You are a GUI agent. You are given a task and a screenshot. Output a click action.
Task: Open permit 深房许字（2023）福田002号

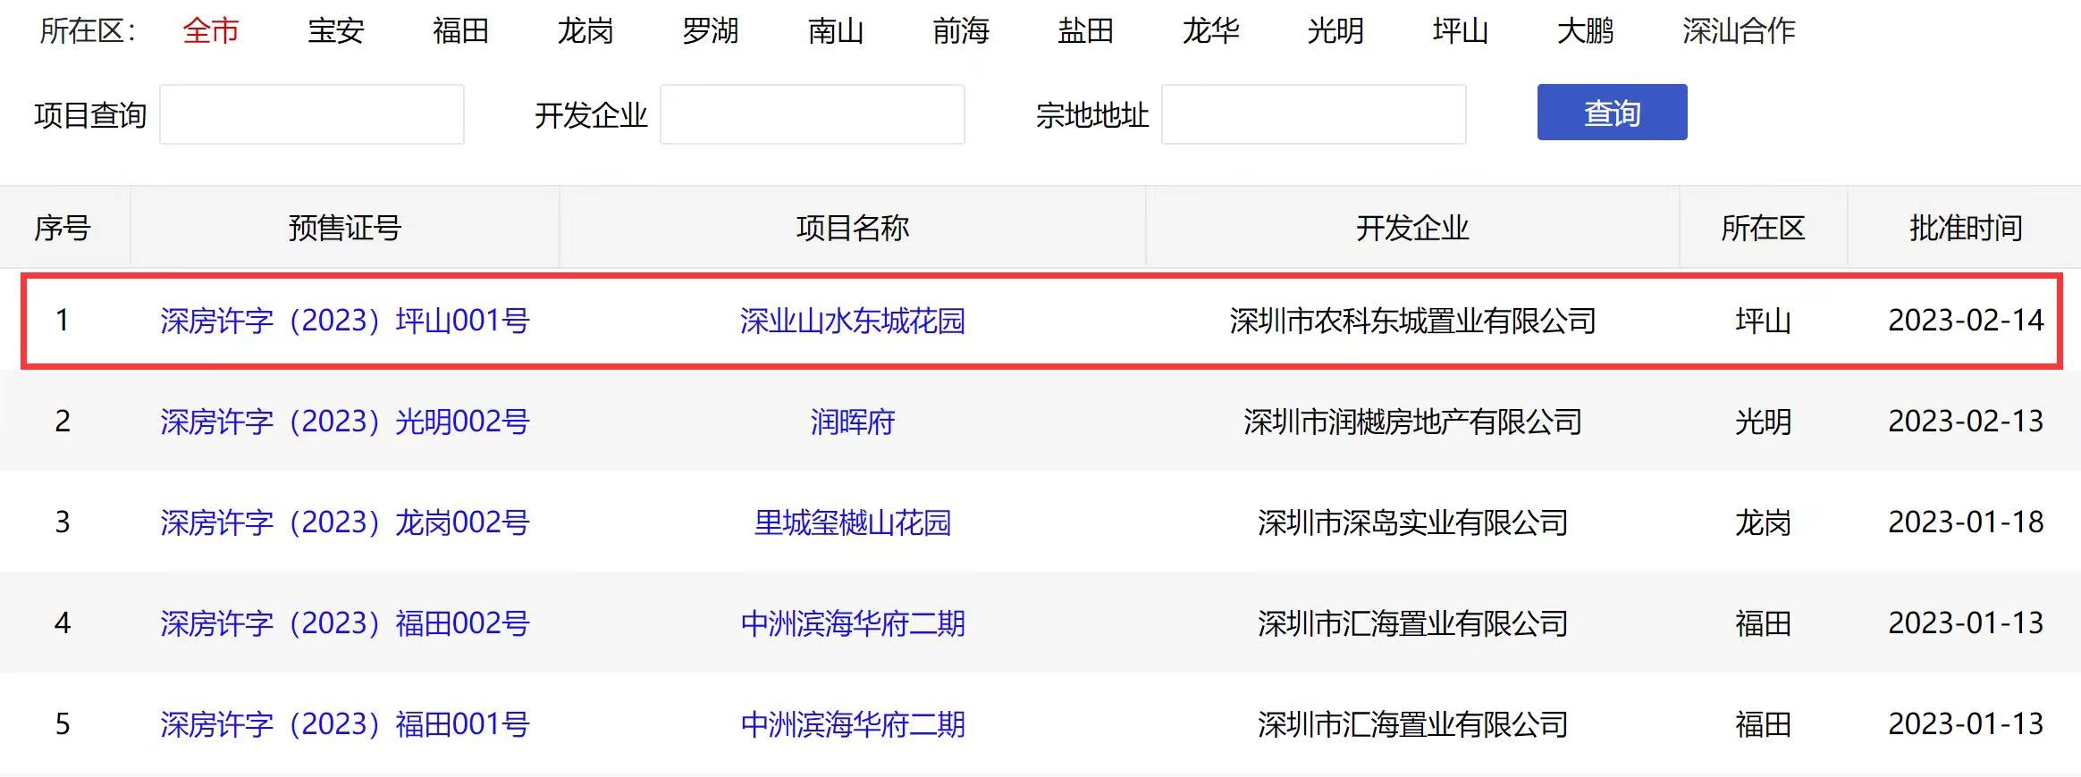[x=345, y=623]
